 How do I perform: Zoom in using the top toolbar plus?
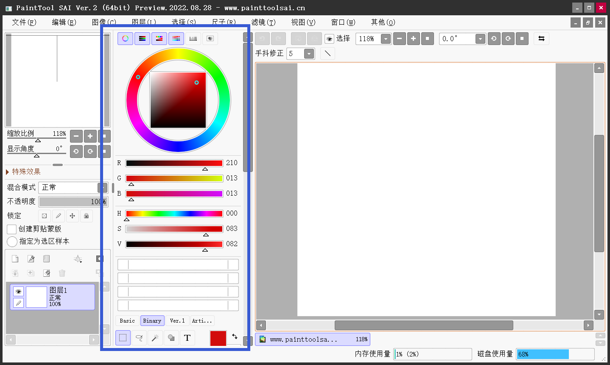413,39
